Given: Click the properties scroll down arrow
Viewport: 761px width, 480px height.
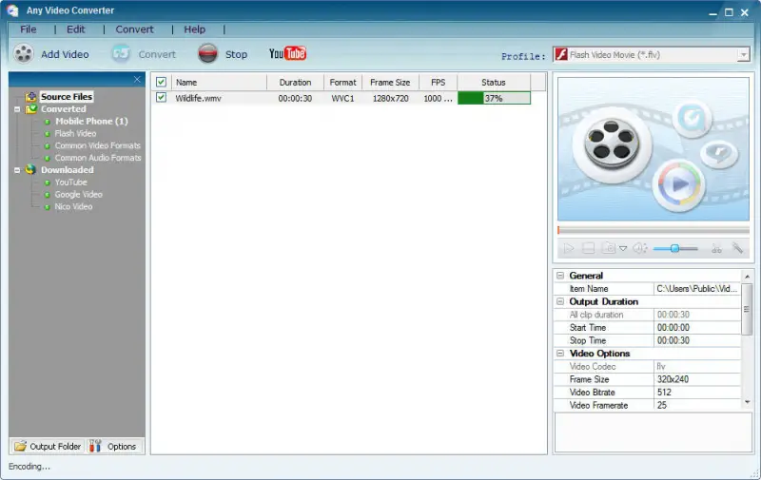Looking at the screenshot, I should (x=747, y=402).
